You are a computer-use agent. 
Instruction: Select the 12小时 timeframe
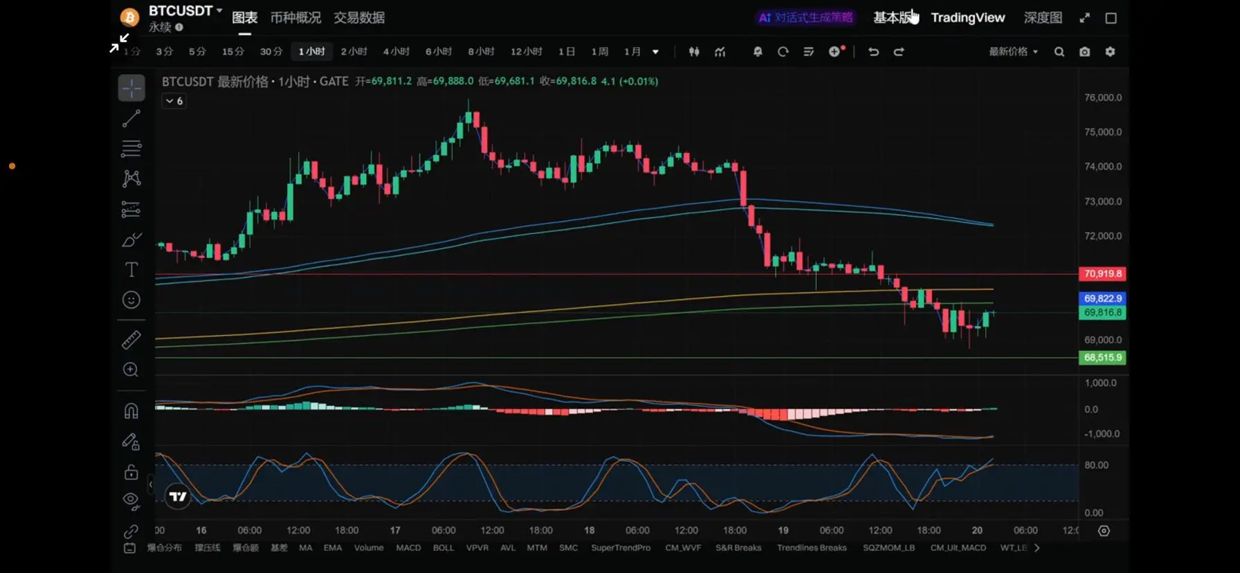pyautogui.click(x=527, y=52)
